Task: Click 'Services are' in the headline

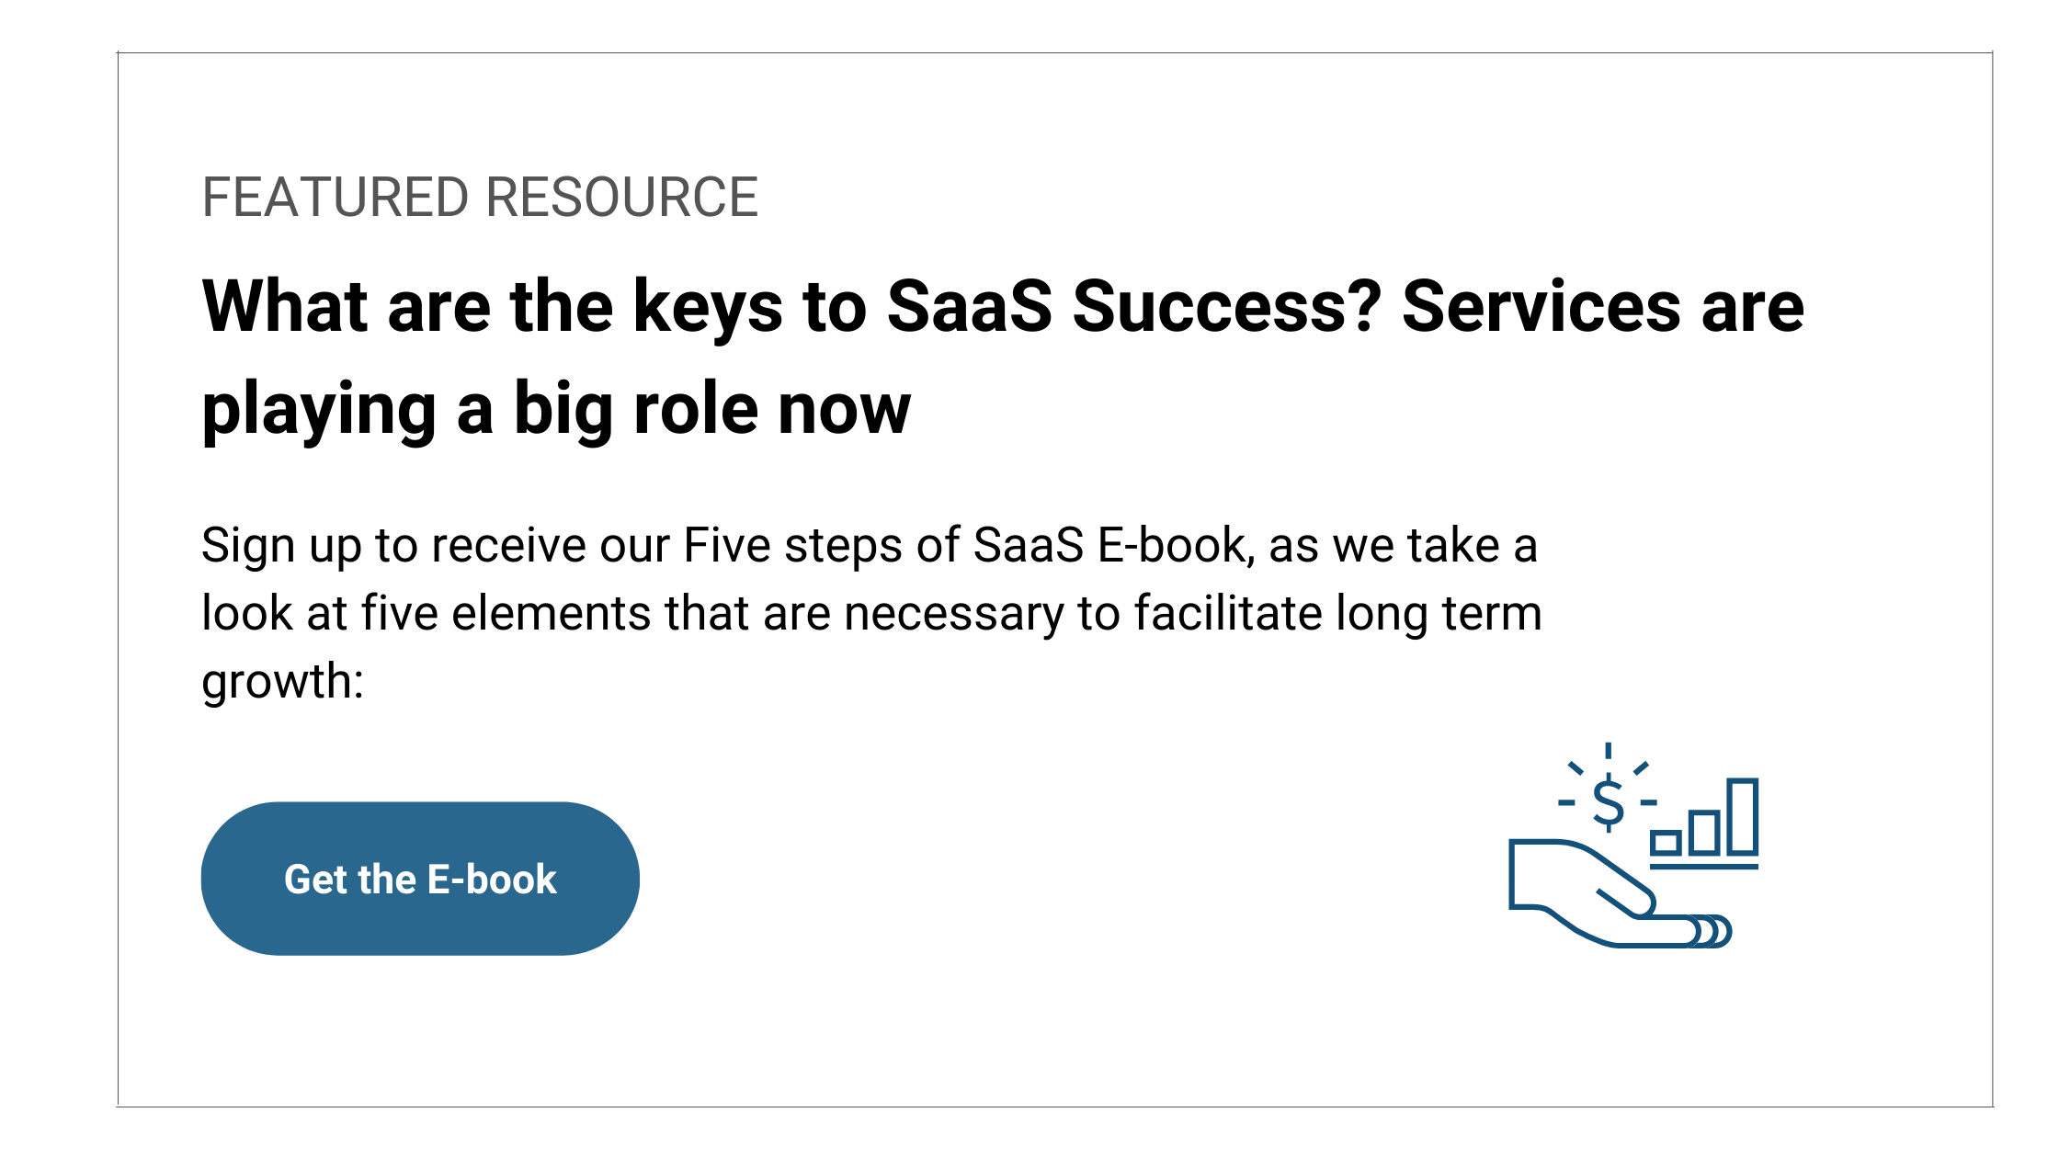Action: coord(1603,306)
